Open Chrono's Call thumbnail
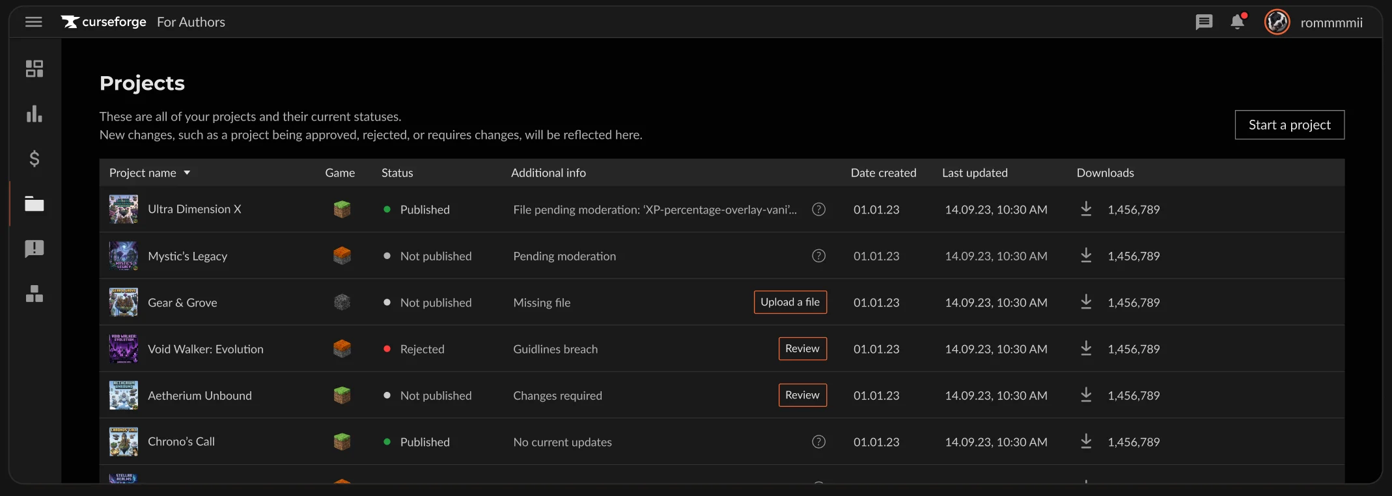The height and width of the screenshot is (496, 1392). (124, 442)
